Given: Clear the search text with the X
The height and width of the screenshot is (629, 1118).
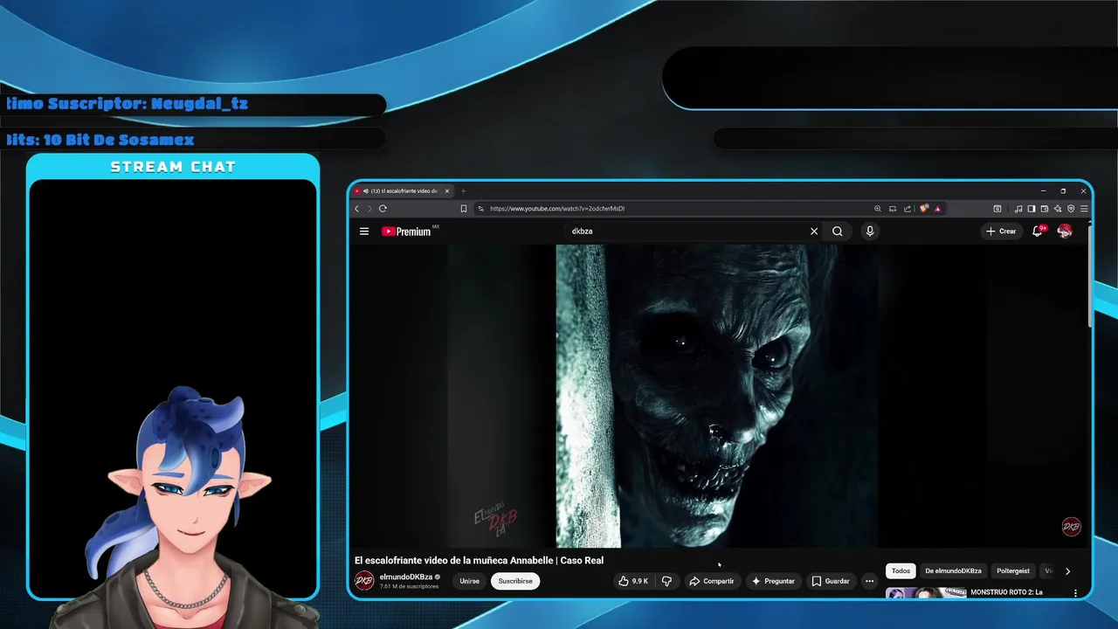Looking at the screenshot, I should (x=814, y=232).
